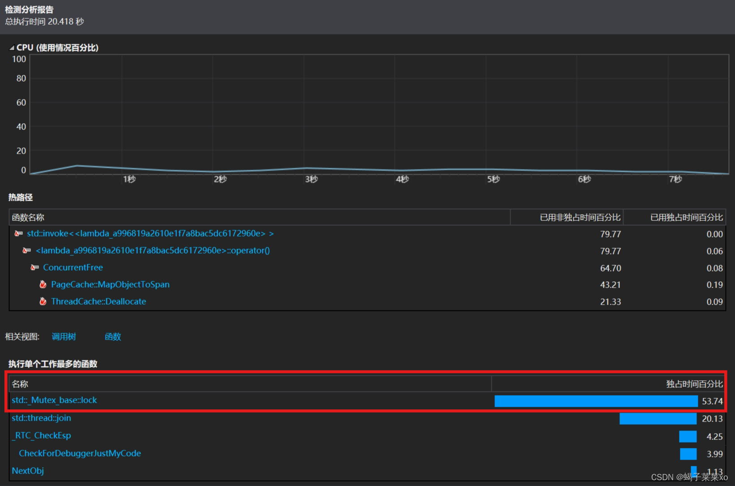
Task: Click the 3.99 exclusive time bar
Action: click(688, 454)
